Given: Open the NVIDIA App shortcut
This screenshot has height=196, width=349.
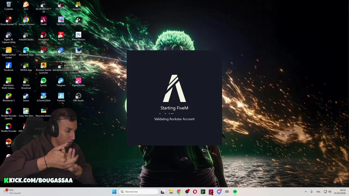Looking at the screenshot, I should point(26,67).
